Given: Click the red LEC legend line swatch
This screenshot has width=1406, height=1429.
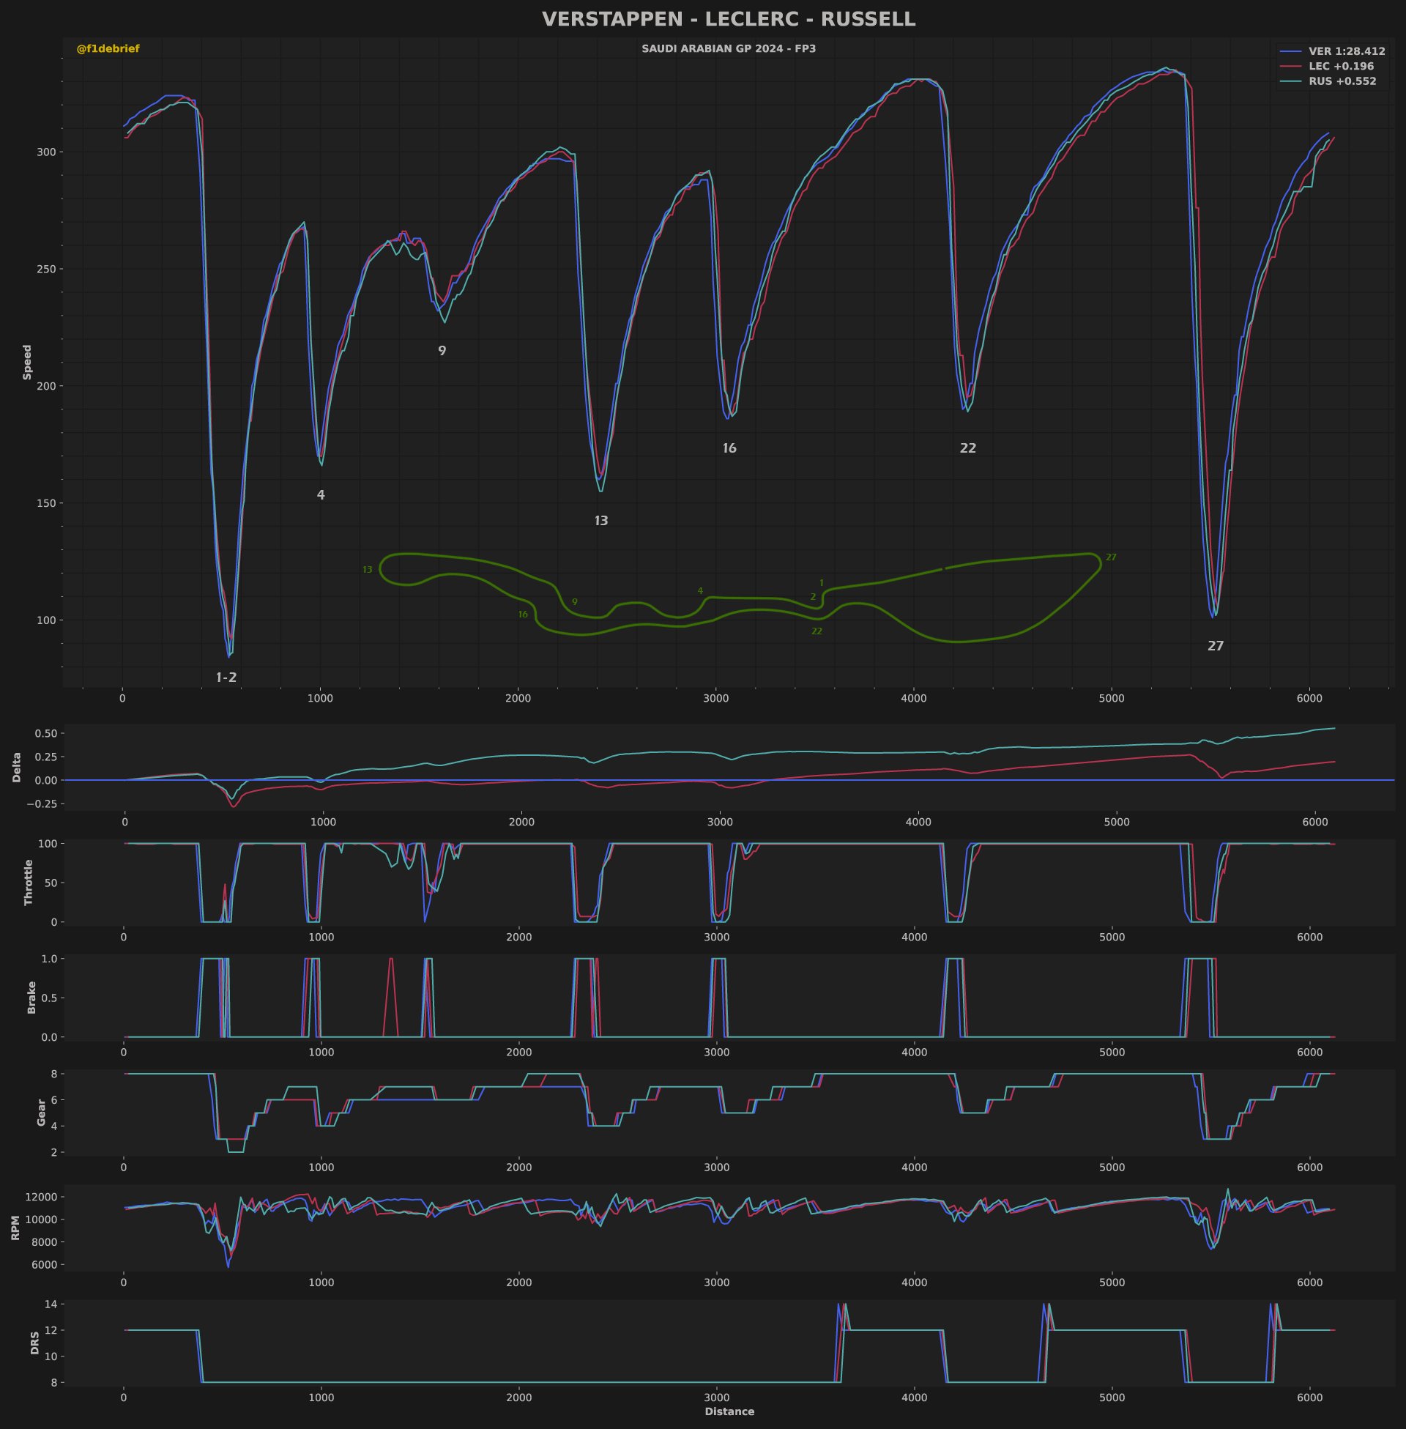Looking at the screenshot, I should coord(1290,67).
